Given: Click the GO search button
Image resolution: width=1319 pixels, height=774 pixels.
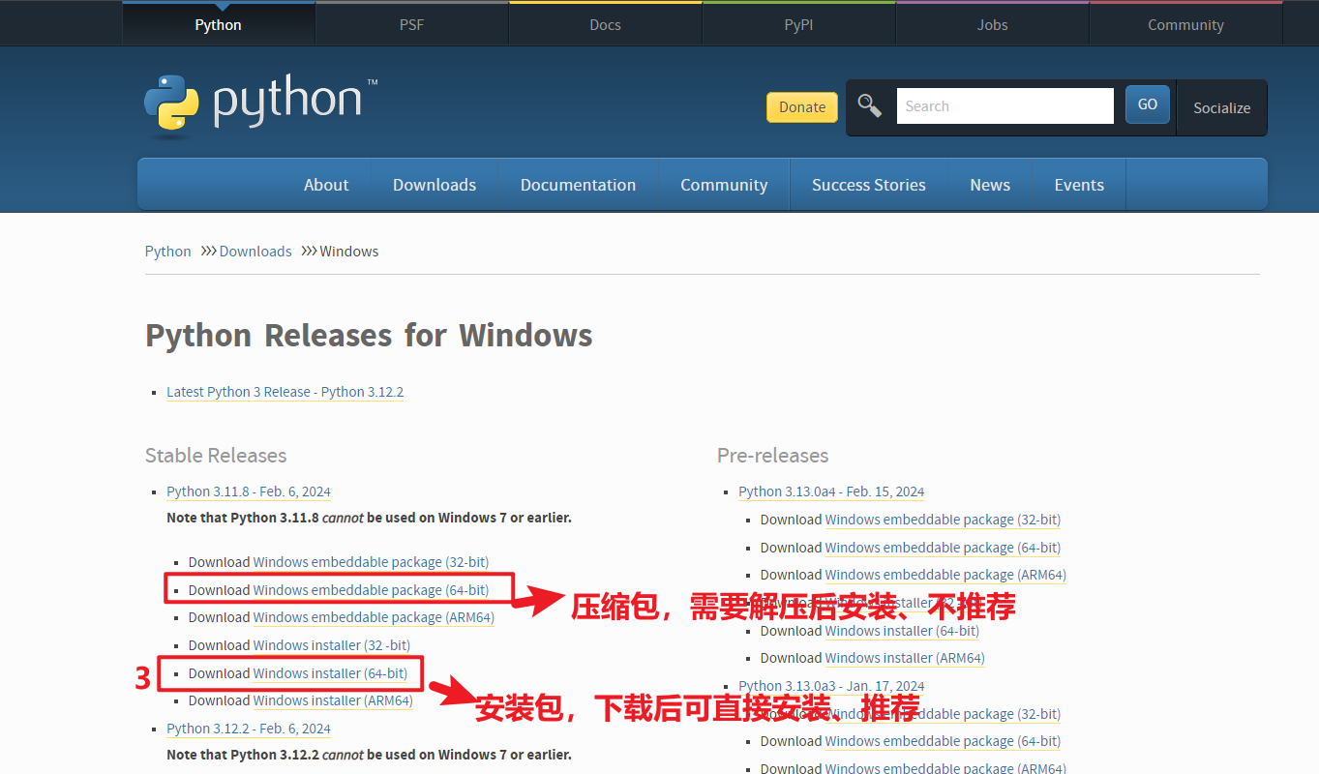Looking at the screenshot, I should (x=1148, y=104).
